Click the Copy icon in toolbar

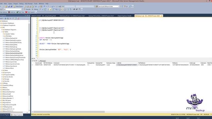click(x=38, y=6)
